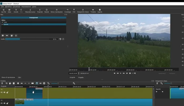Lock the V2 track
The width and height of the screenshot is (184, 106).
[x=7, y=92]
